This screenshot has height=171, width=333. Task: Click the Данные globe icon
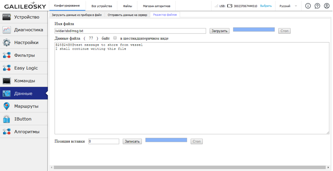(7, 94)
